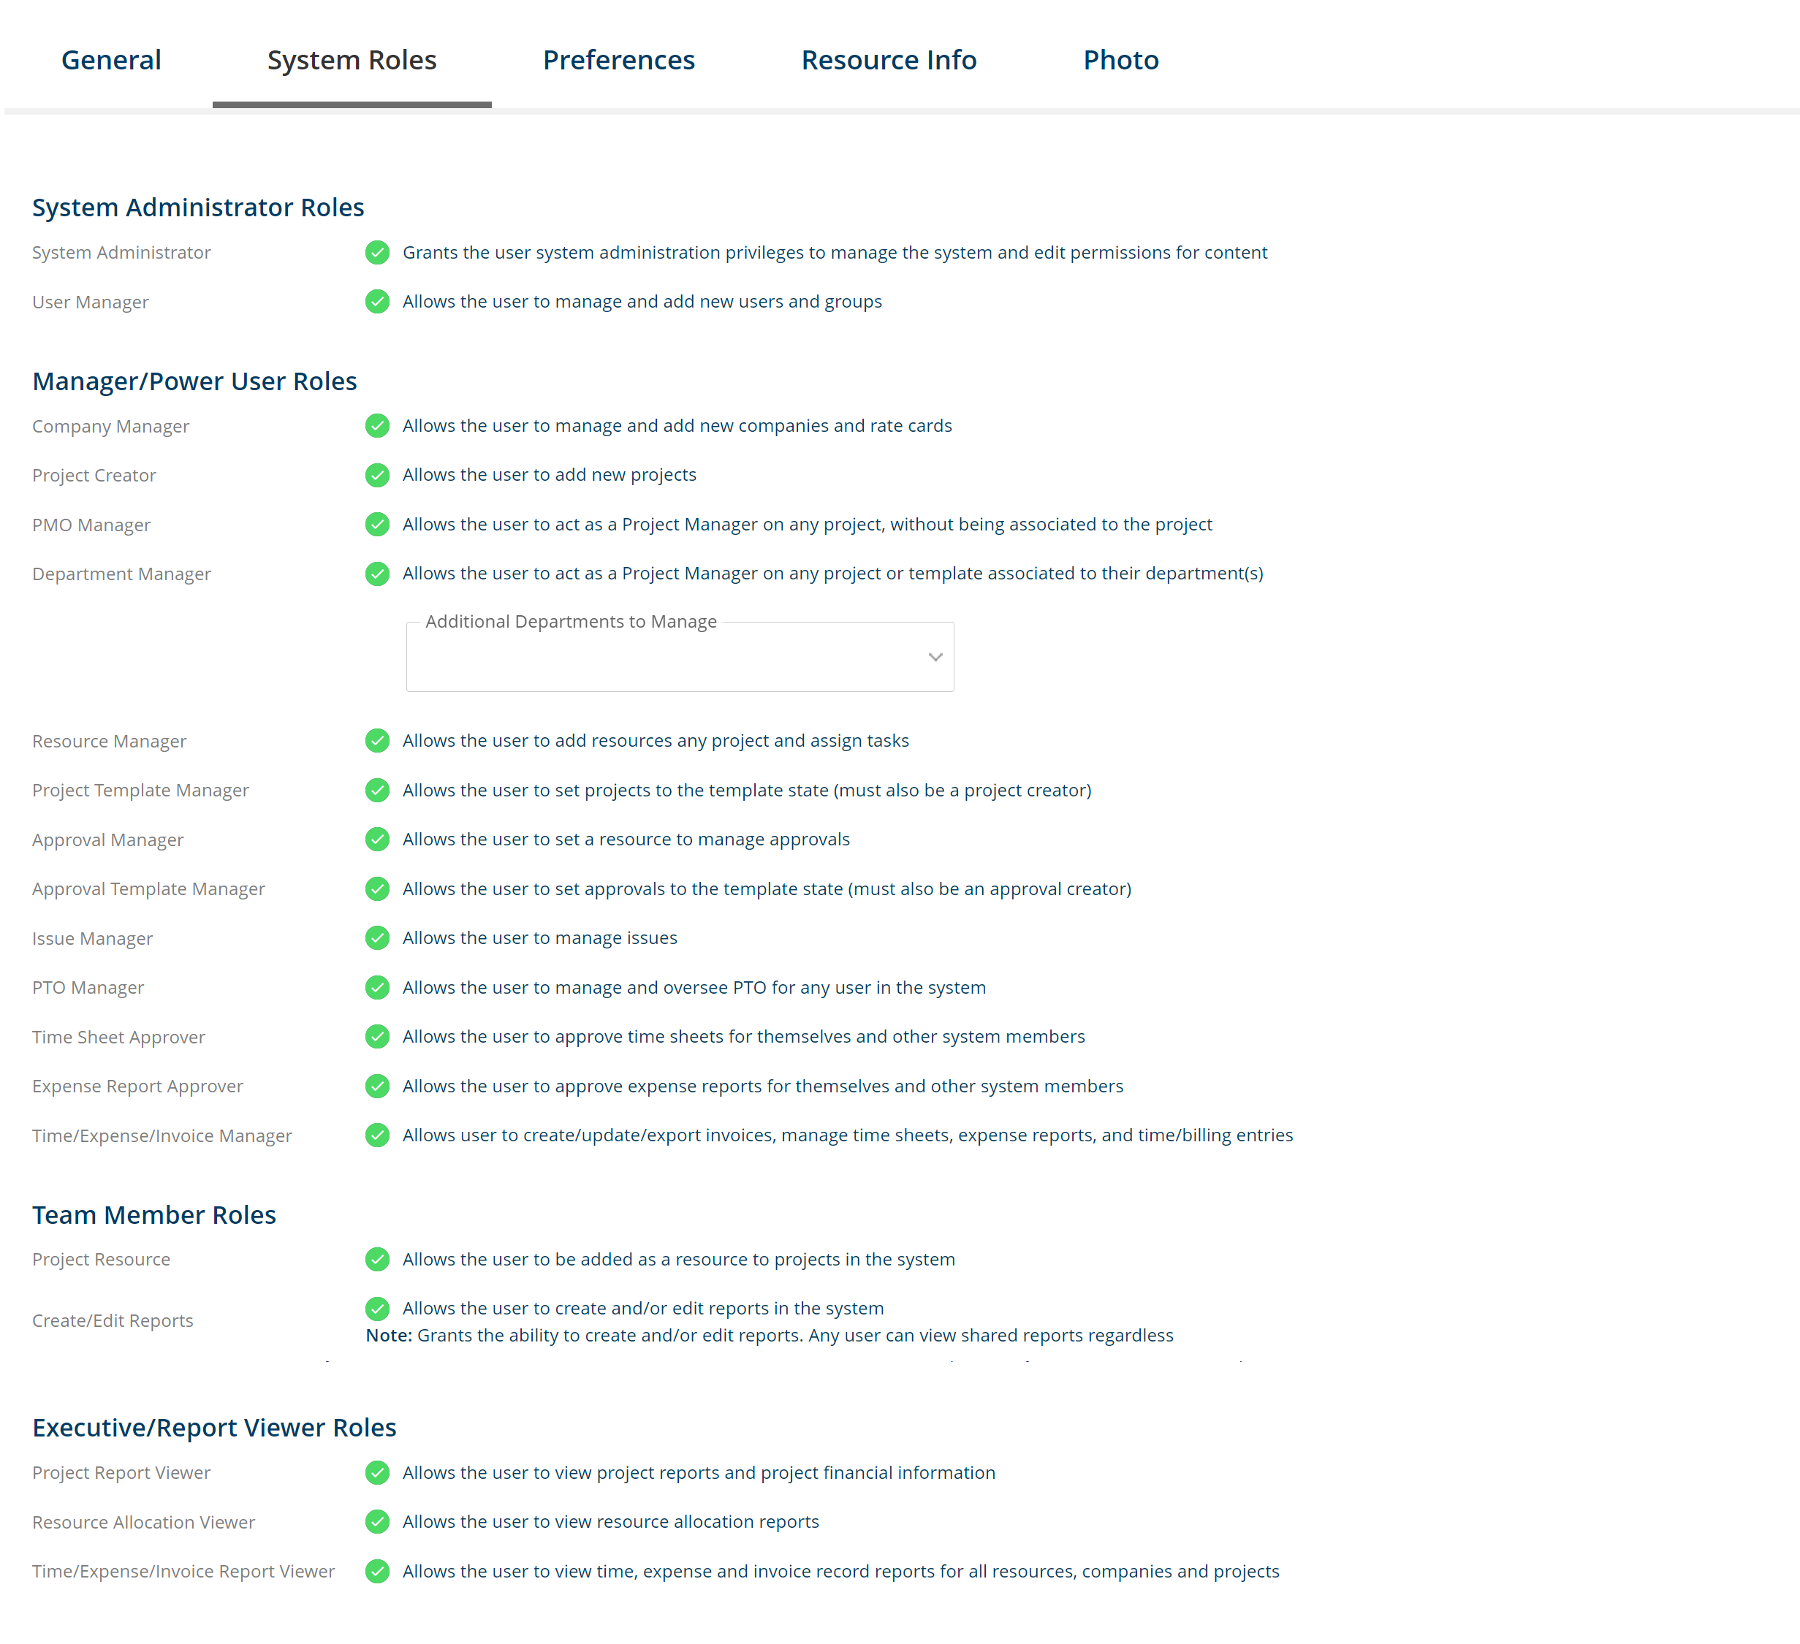Image resolution: width=1800 pixels, height=1644 pixels.
Task: Switch to the General tab
Action: (x=110, y=59)
